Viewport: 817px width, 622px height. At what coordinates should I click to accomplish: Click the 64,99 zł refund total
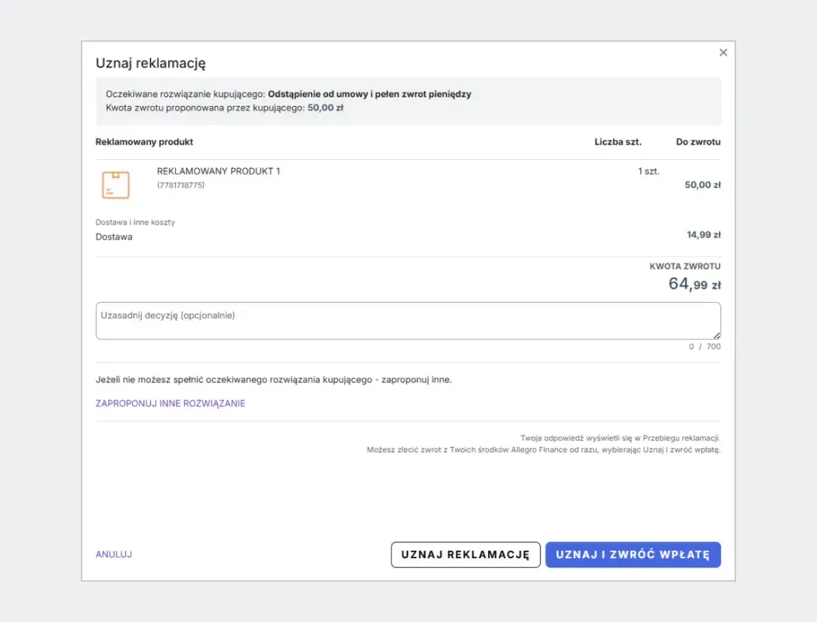pos(694,284)
